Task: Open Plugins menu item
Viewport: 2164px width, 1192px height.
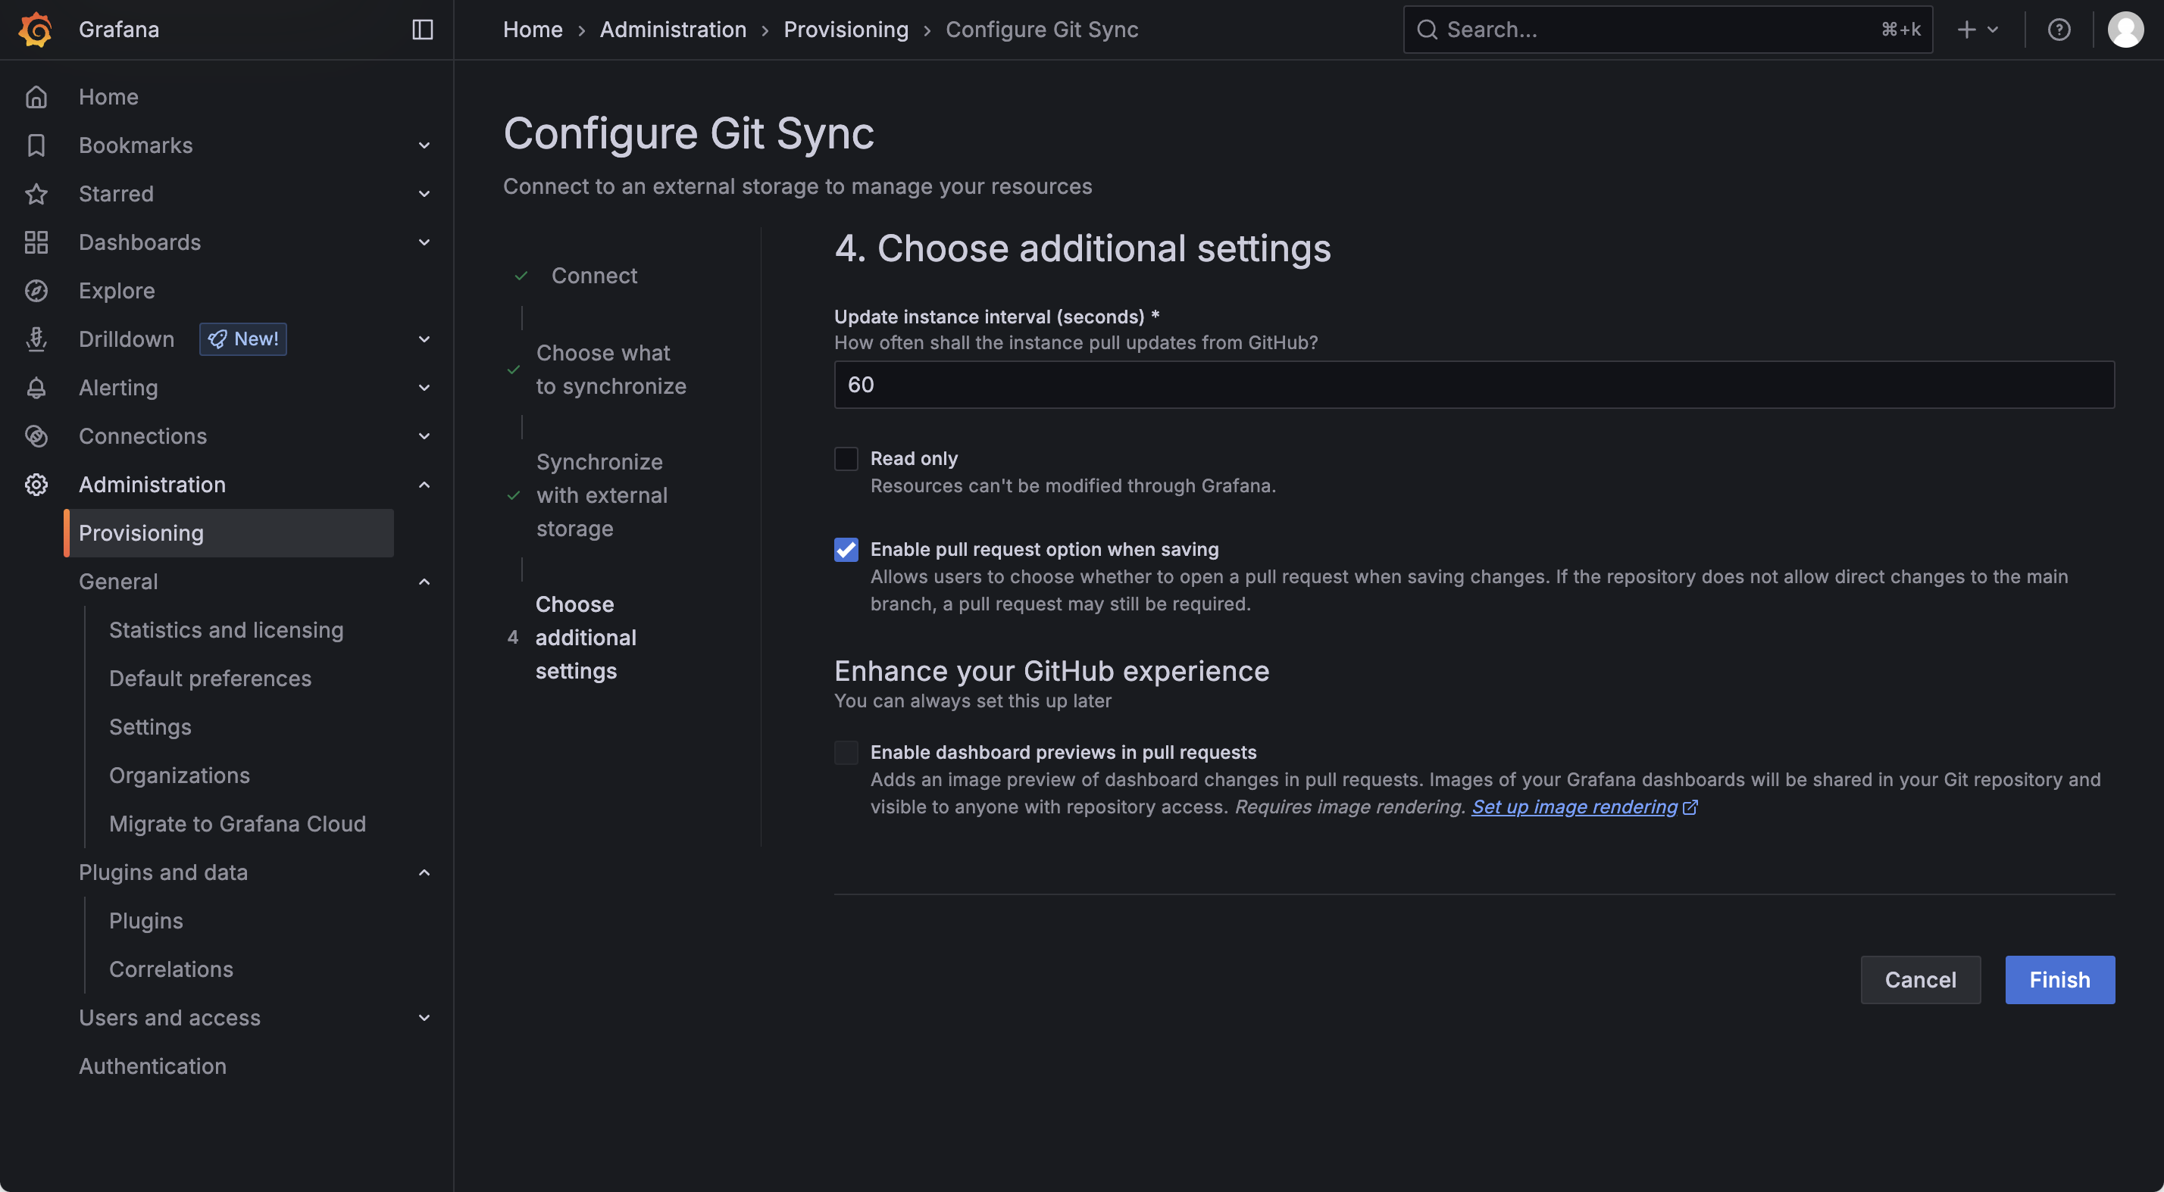Action: 146,921
